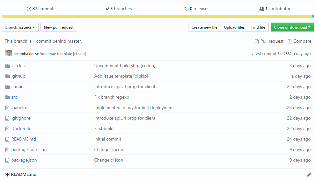Click the .circleci folder icon

[8, 66]
